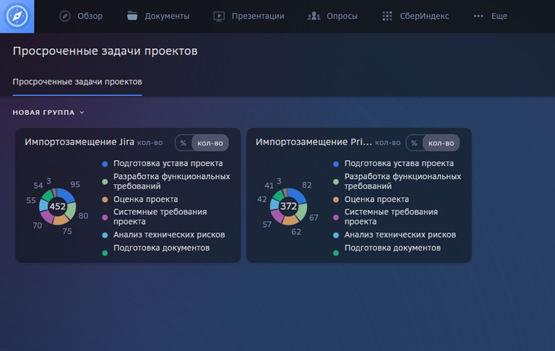This screenshot has height=351, width=555.
Task: Click orange Оценка проекта swatch in Jira legend
Action: (x=105, y=199)
